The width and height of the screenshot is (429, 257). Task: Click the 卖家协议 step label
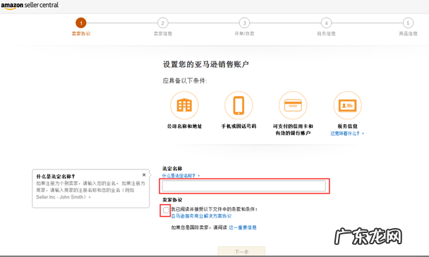click(x=81, y=34)
